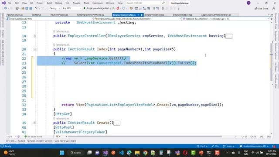Click inside the Search (Ctrl+Q) box
Viewport: 279px width, 157px height.
pyautogui.click(x=146, y=3)
